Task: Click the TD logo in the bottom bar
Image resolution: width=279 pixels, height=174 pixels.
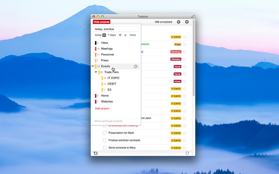Action: (96, 153)
